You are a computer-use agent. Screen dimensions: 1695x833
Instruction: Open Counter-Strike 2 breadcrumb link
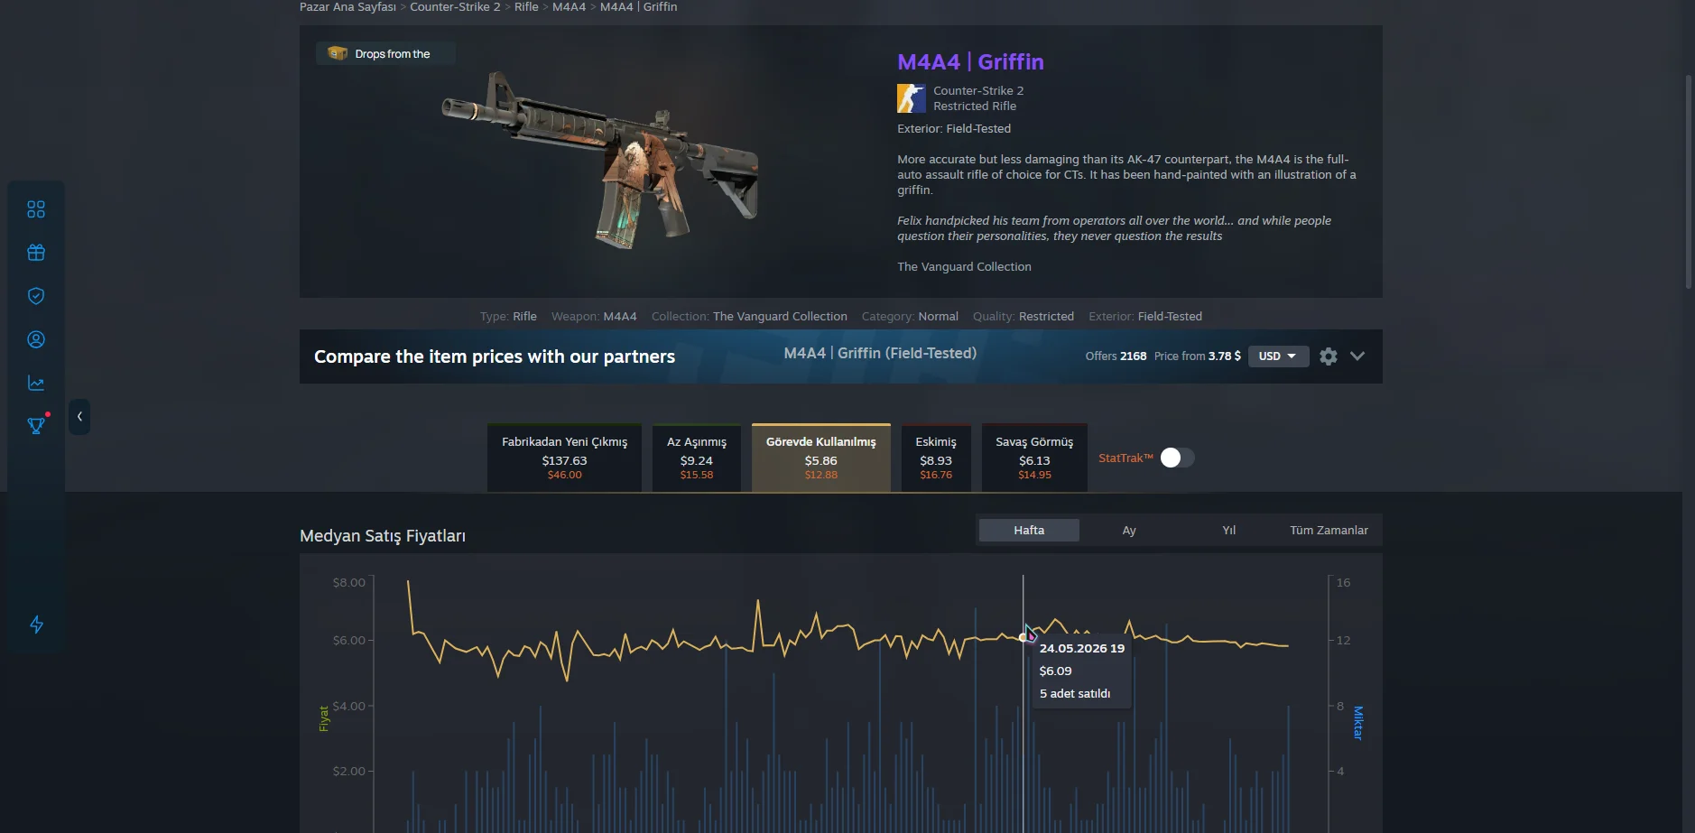455,6
